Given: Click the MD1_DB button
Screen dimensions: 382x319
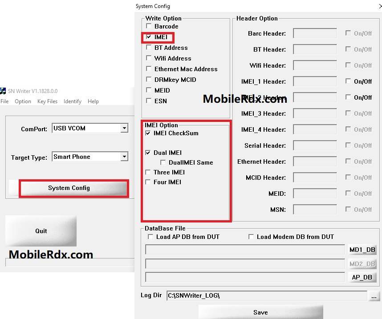Looking at the screenshot, I should pyautogui.click(x=362, y=250).
